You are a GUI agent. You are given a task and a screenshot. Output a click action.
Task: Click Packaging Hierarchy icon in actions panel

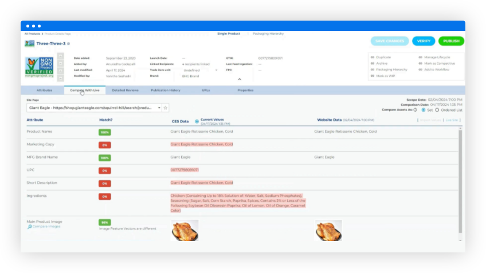coord(373,70)
